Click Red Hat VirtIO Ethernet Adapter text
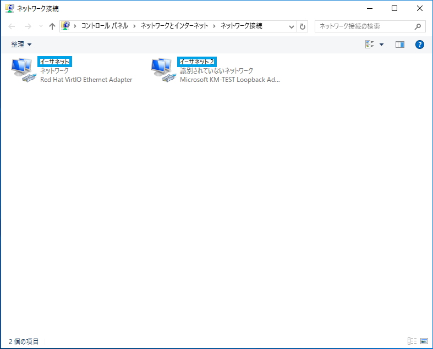Image resolution: width=433 pixels, height=349 pixels. tap(86, 80)
